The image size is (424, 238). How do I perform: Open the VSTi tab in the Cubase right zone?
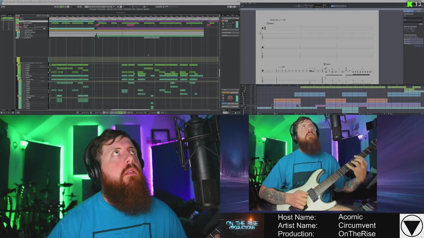223,16
